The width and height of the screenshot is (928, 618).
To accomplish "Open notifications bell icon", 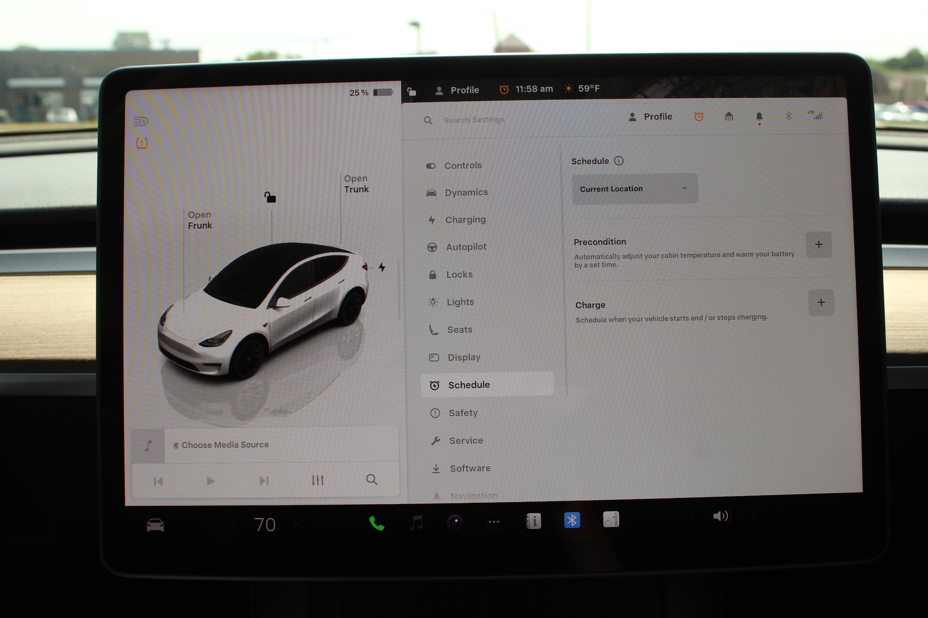I will coord(759,118).
